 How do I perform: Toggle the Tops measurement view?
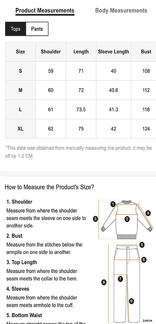tap(16, 29)
